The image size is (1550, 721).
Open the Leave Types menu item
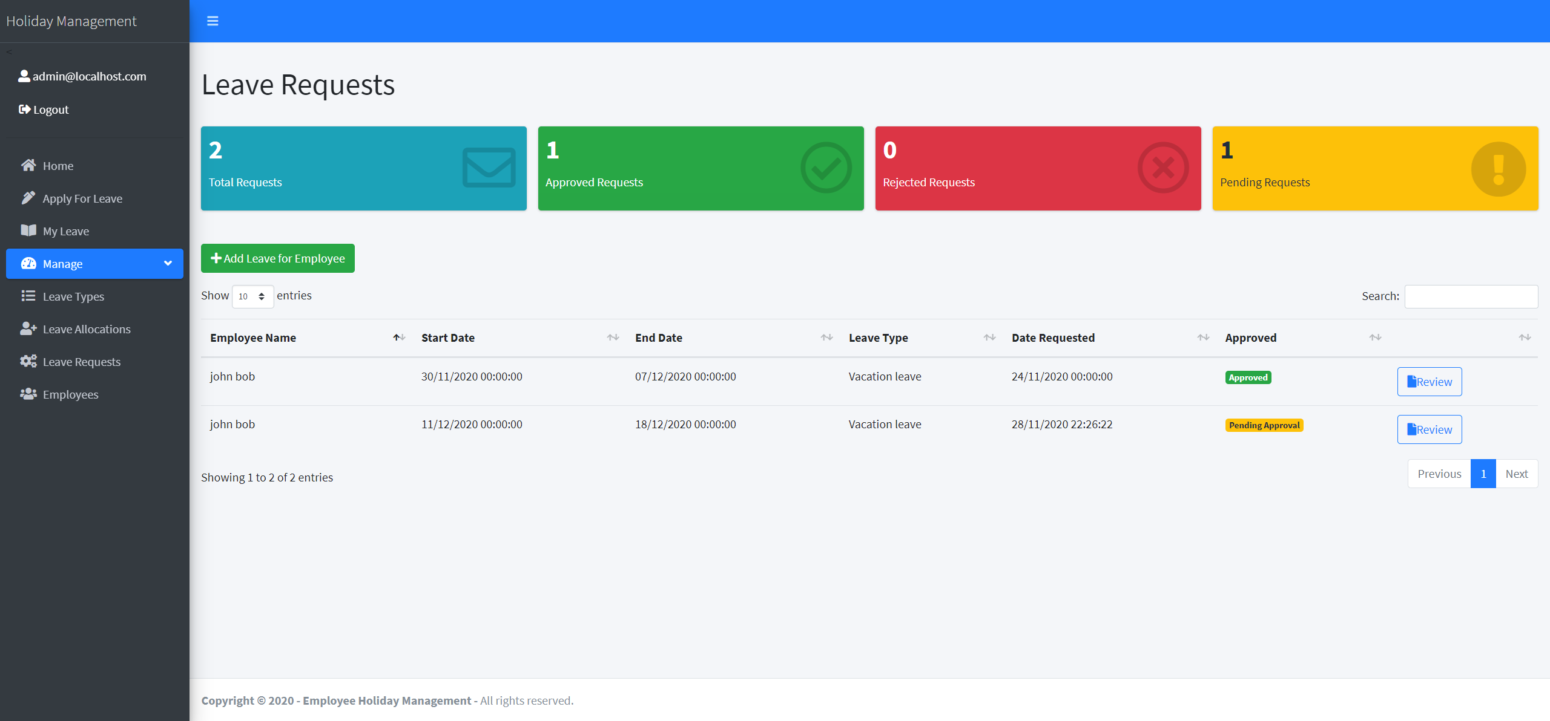[73, 296]
